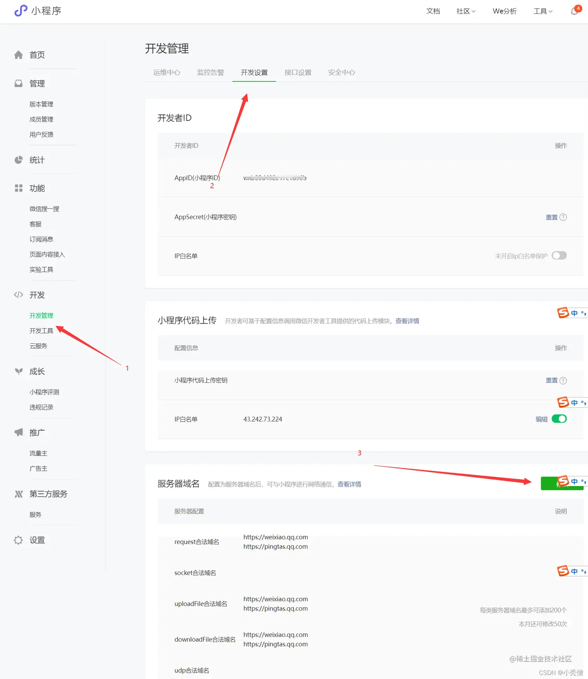Open 违规记录 in sidebar

click(41, 407)
